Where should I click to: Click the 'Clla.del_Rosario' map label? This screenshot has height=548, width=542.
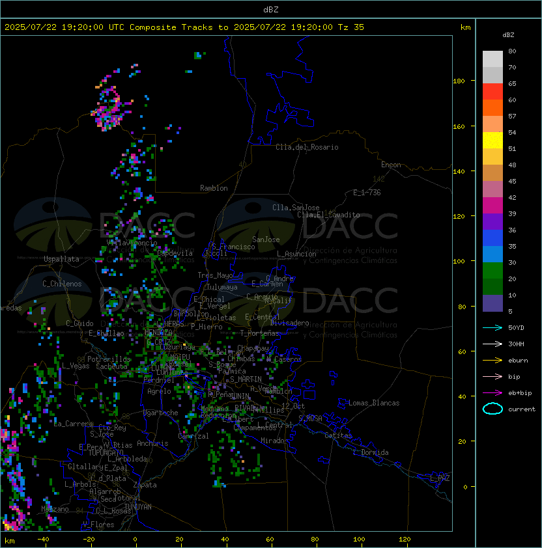pos(307,147)
